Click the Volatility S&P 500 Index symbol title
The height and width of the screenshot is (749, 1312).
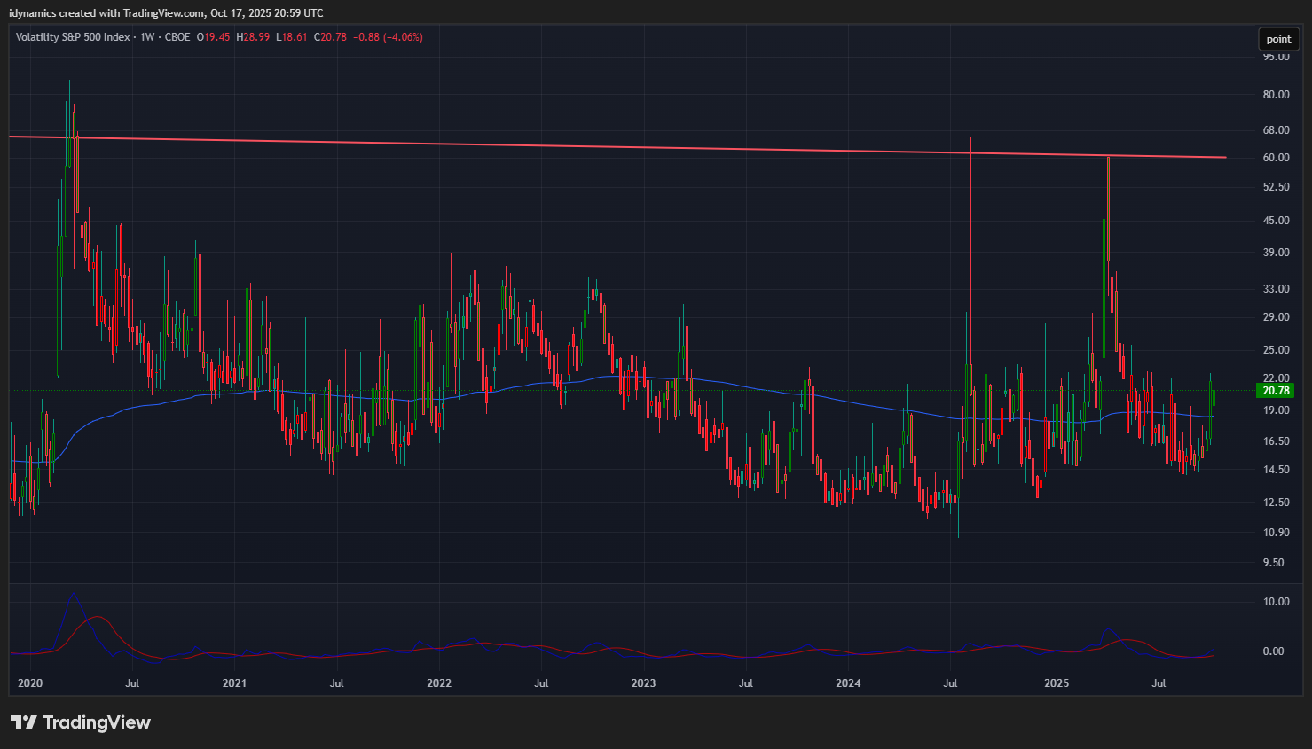click(73, 37)
